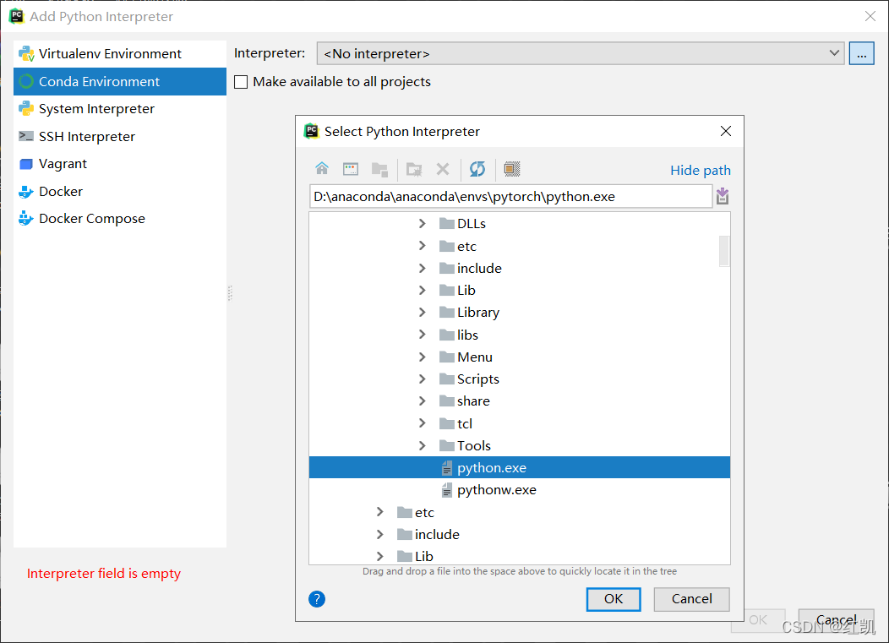The height and width of the screenshot is (643, 889).
Task: Click Show Hidden Files toolbar icon
Action: pyautogui.click(x=512, y=169)
